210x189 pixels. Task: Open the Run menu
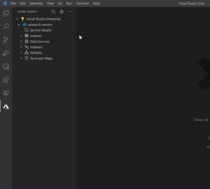click(69, 3)
